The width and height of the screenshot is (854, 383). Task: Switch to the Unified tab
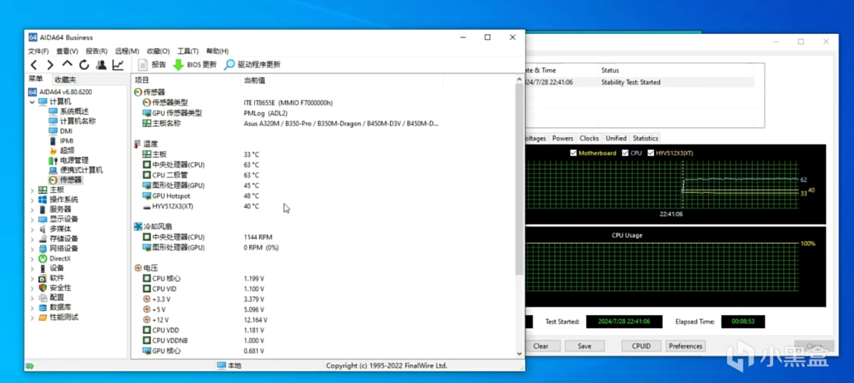(x=616, y=139)
